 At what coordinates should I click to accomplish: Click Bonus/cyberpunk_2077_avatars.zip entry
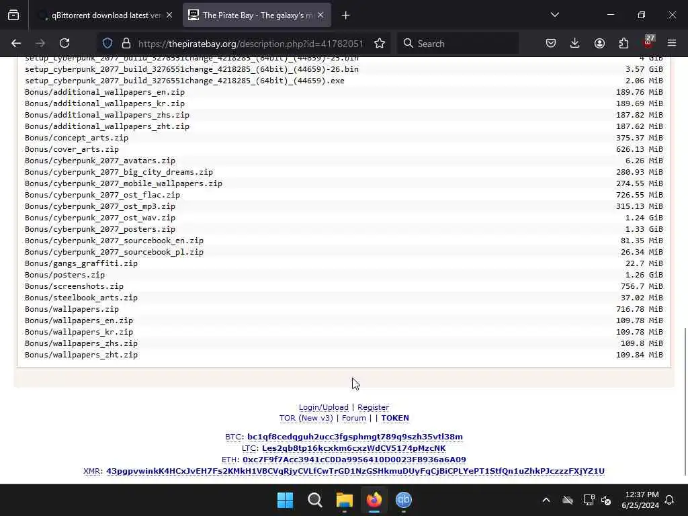100,161
